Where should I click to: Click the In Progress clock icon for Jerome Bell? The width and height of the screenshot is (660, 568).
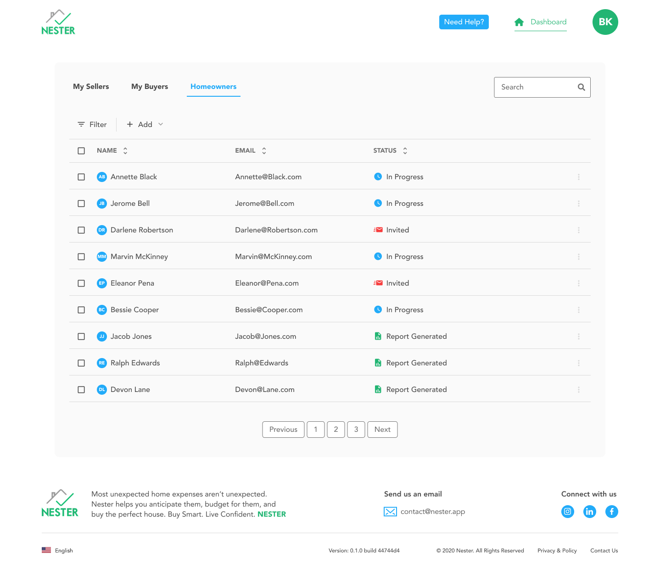tap(378, 203)
